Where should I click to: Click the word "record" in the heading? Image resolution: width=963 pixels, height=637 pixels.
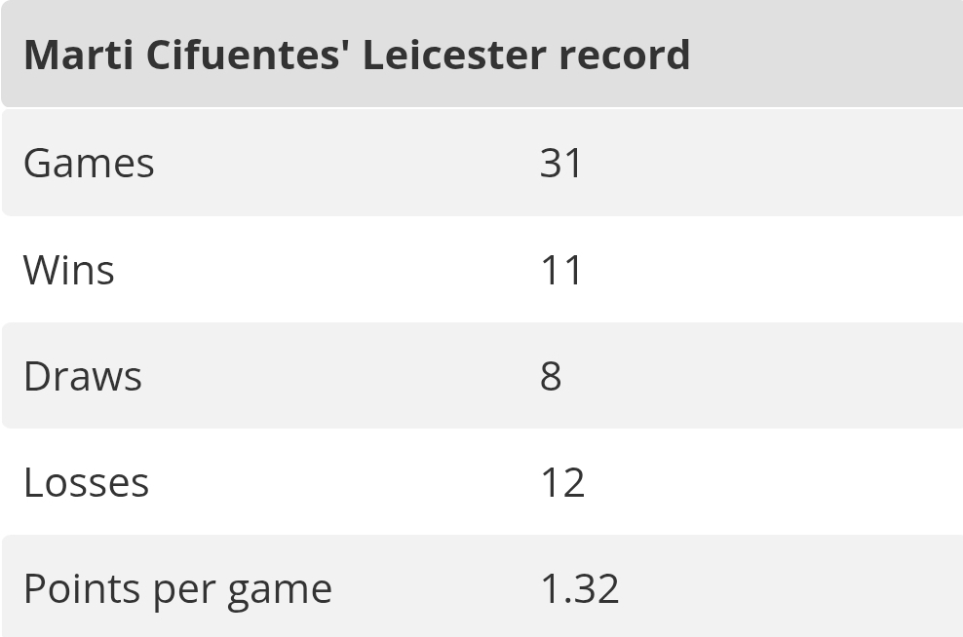[624, 55]
